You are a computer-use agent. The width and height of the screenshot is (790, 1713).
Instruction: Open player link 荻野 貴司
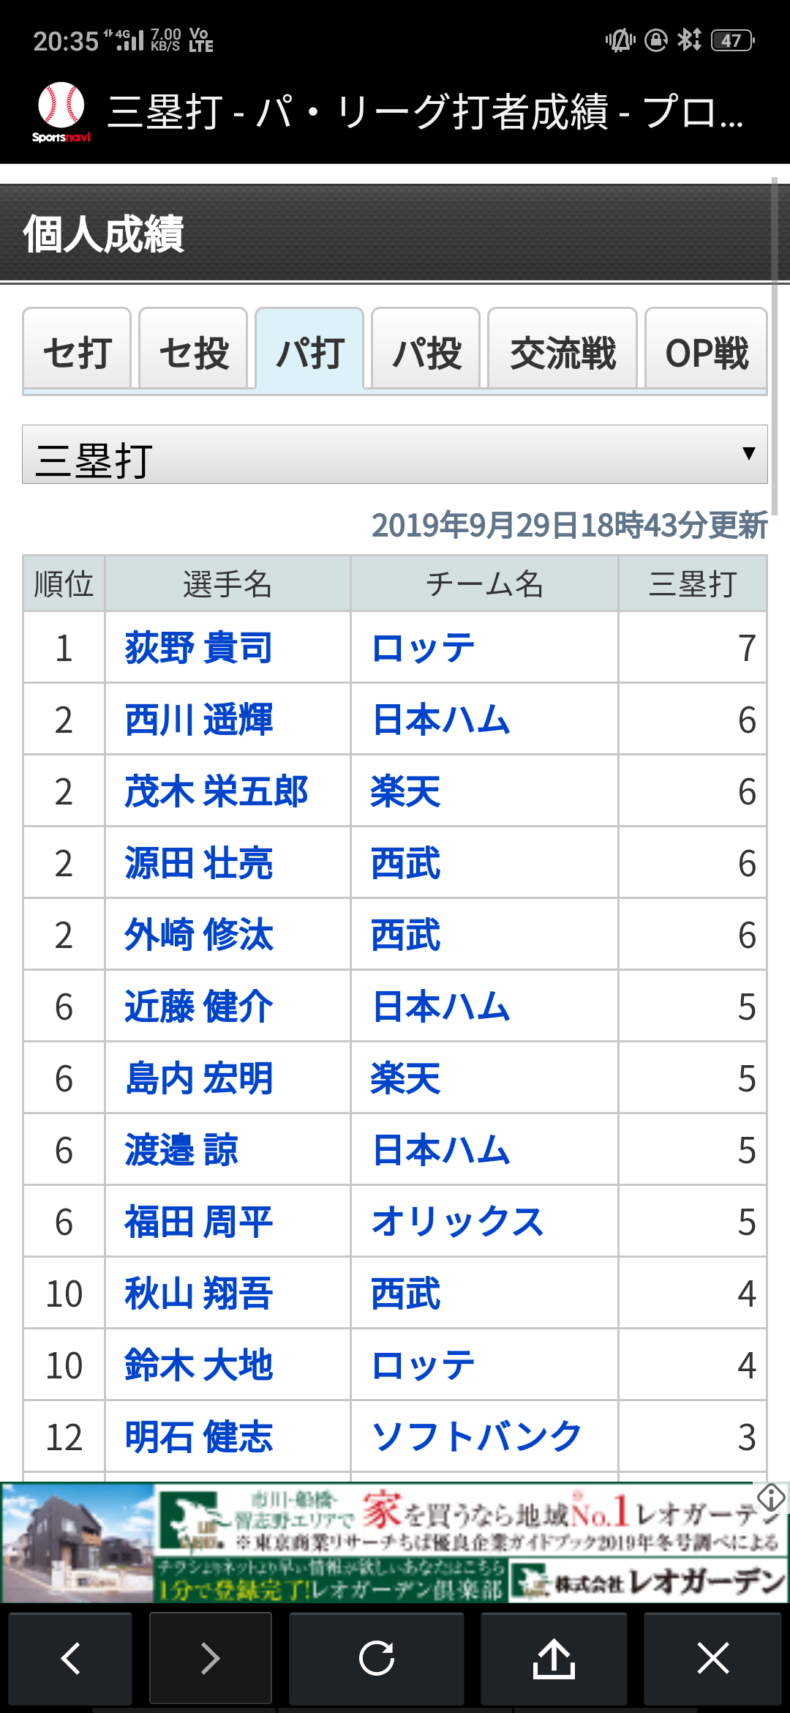click(x=198, y=648)
